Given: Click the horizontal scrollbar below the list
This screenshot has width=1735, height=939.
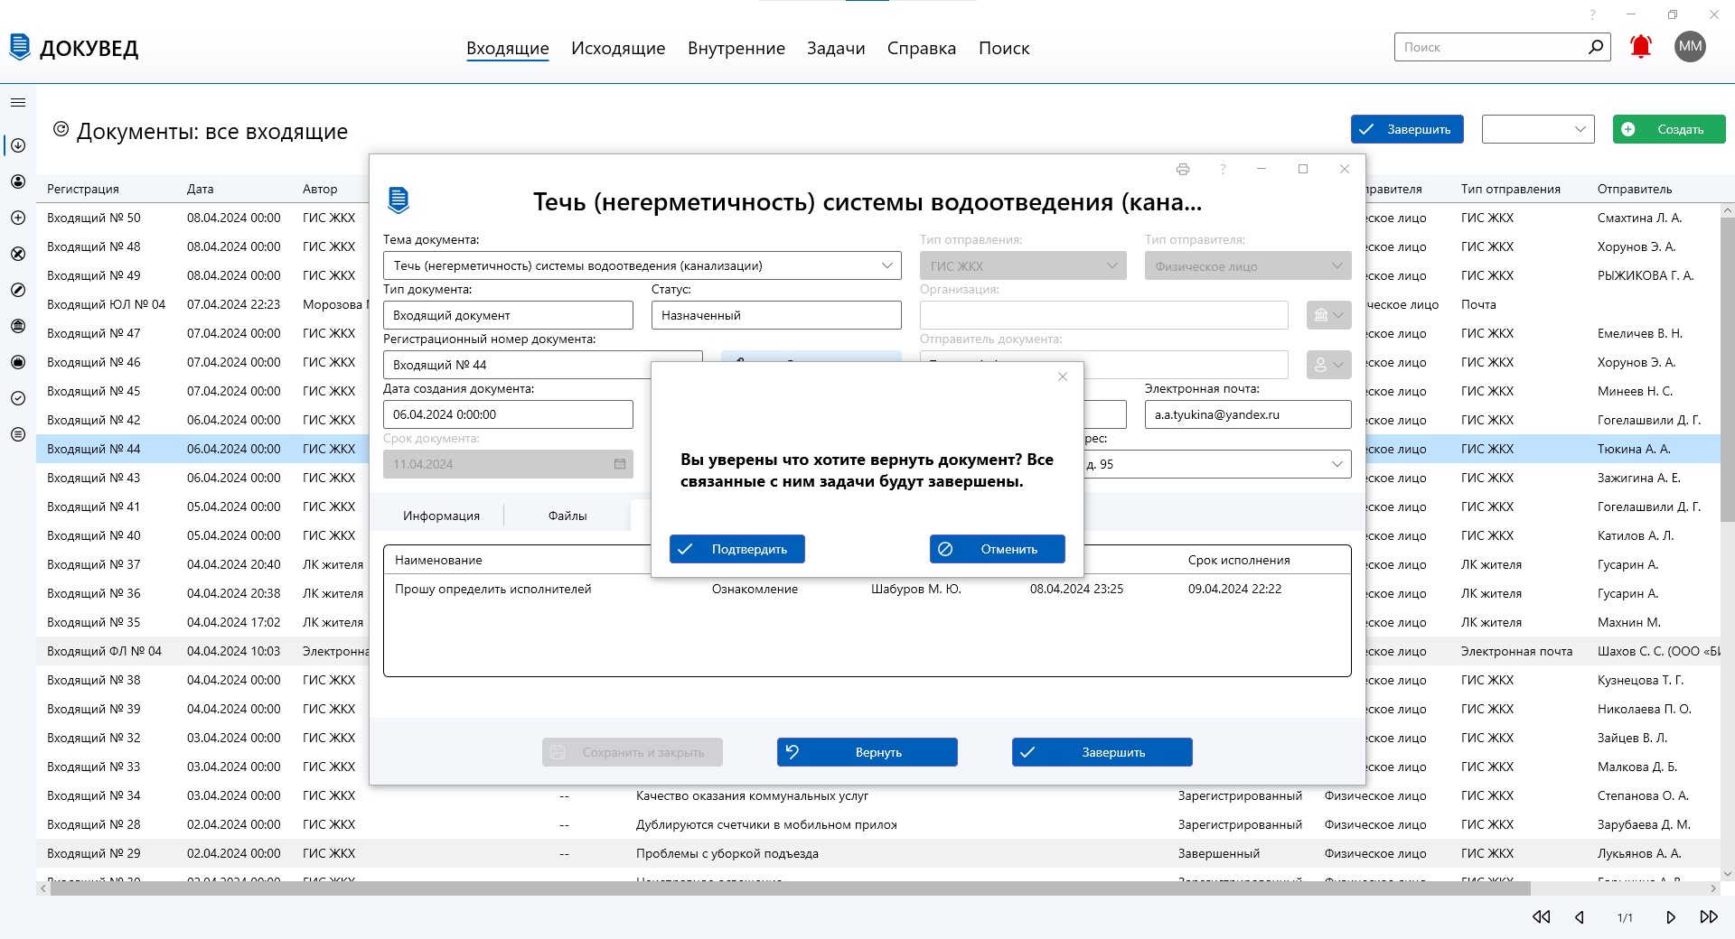Looking at the screenshot, I should point(790,888).
